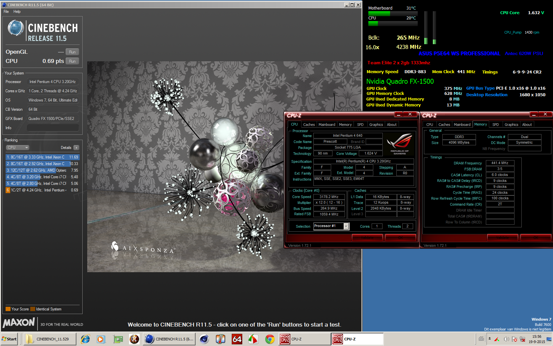Viewport: 553px width, 346px height.
Task: Switch to Caches tab in left CPU-Z
Action: 309,125
